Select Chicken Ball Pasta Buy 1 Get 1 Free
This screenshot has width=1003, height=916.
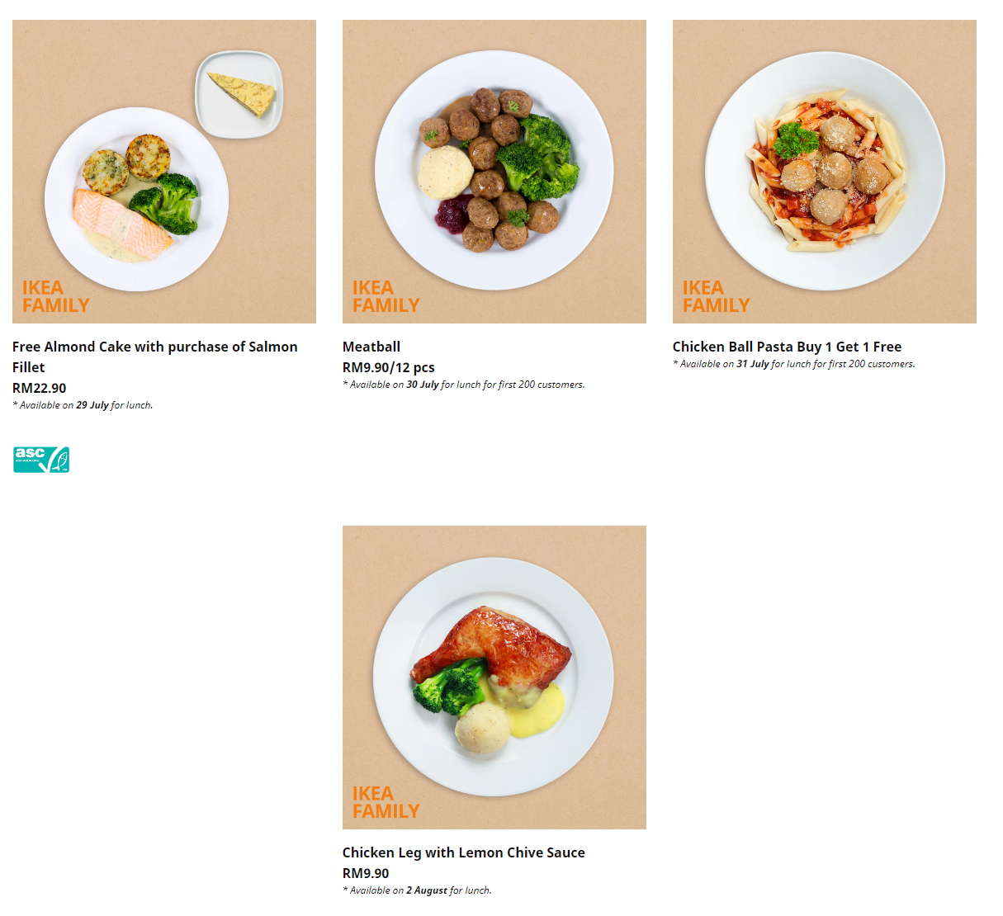[787, 347]
